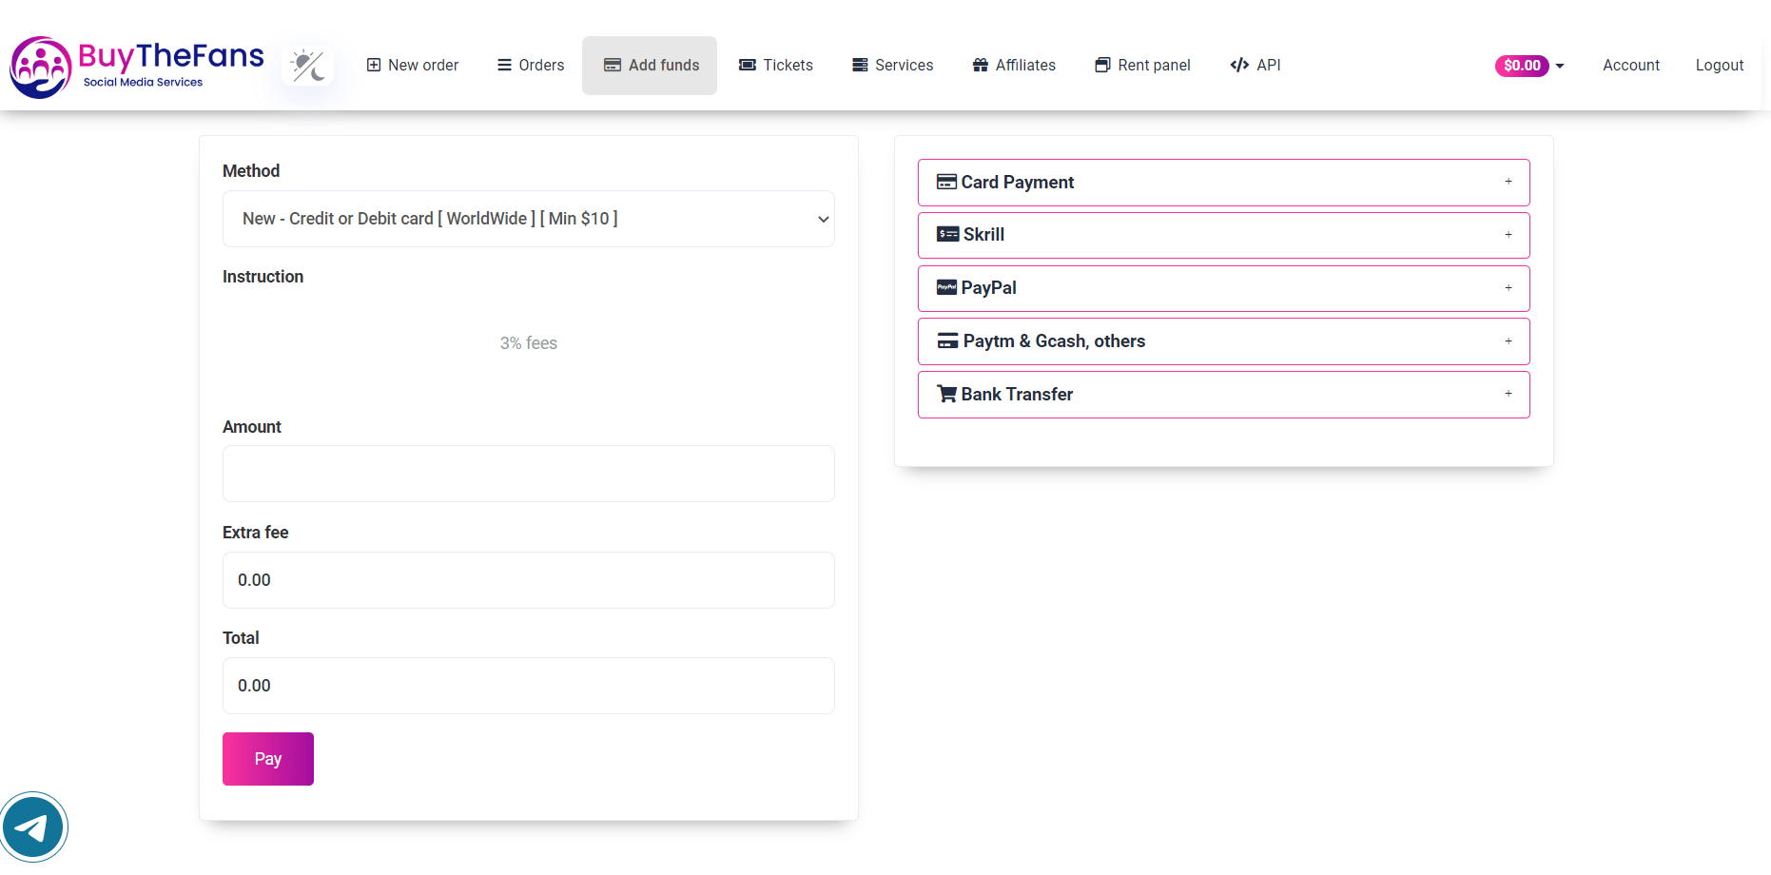
Task: Open the Telegram chat bubble icon
Action: 33,827
